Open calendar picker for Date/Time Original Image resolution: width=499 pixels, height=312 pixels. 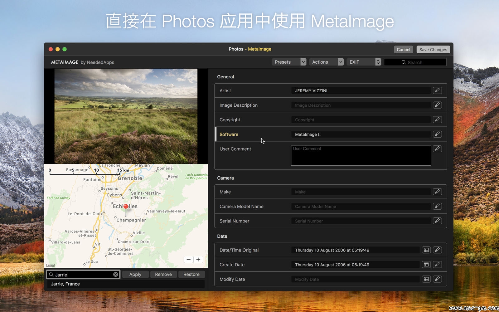coord(426,250)
